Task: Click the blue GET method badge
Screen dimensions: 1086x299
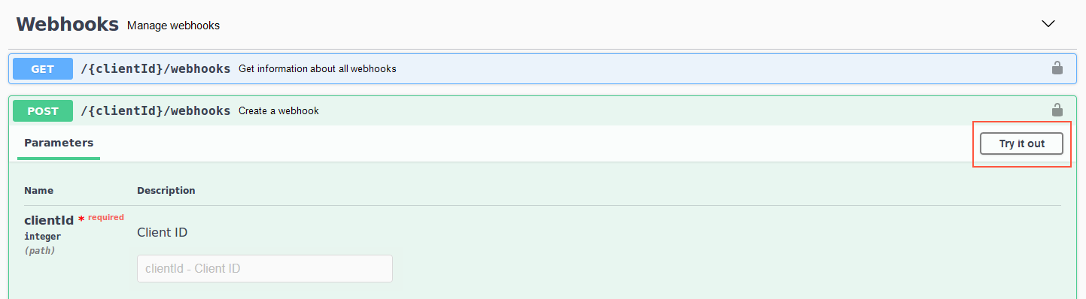Action: (43, 69)
